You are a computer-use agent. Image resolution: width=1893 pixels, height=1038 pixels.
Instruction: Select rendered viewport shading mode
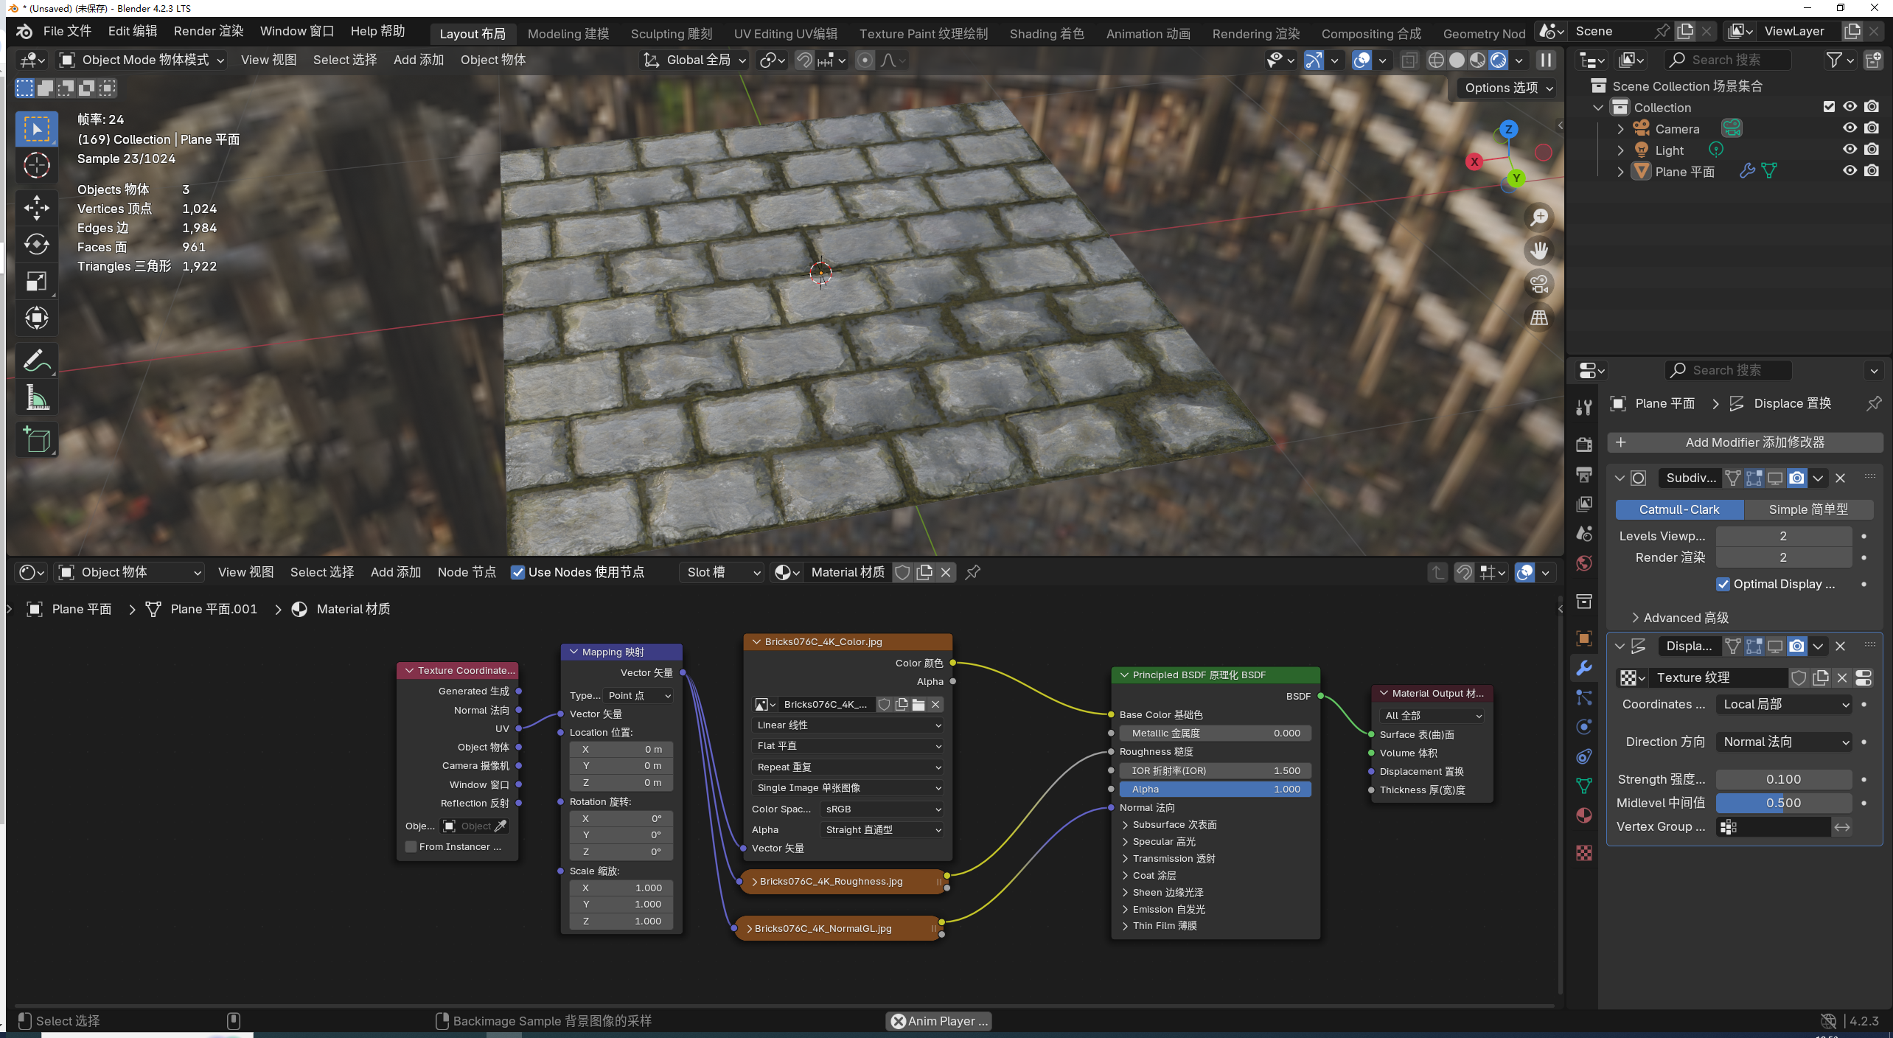point(1499,60)
